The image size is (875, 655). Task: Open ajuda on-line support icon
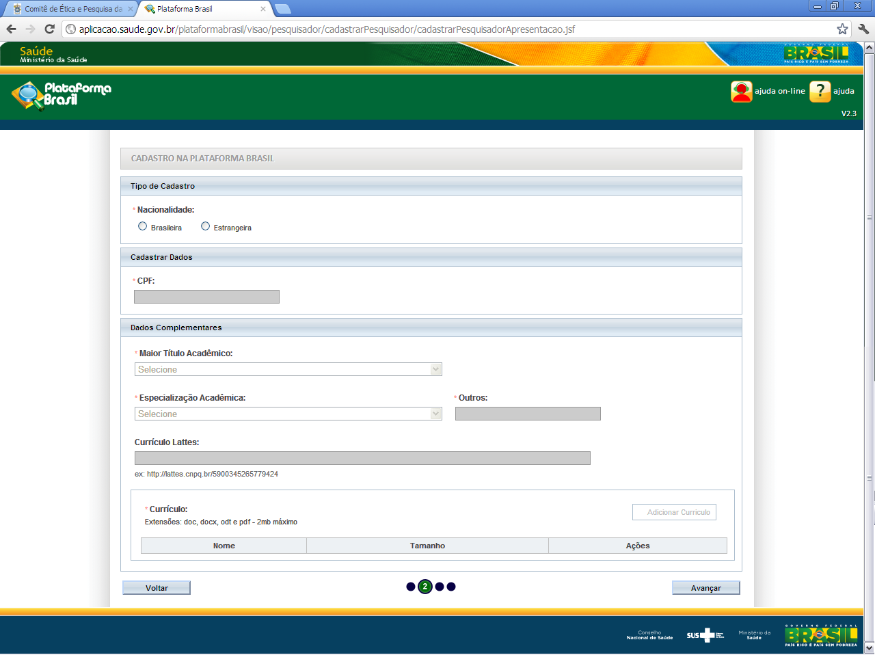coord(742,91)
